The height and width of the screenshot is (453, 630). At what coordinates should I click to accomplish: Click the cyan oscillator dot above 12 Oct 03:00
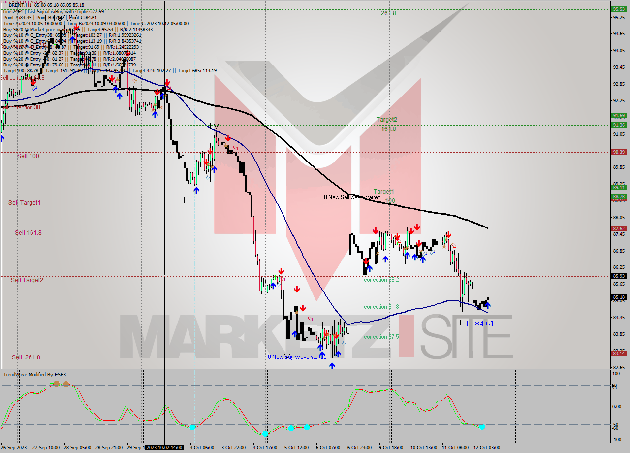482,427
